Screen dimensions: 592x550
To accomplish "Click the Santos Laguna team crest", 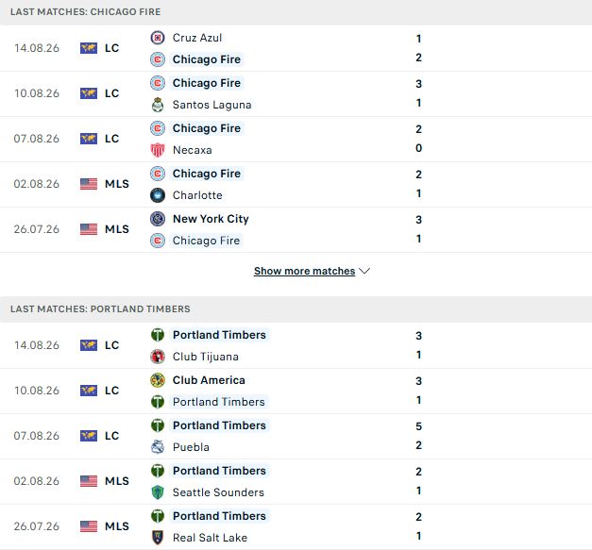I will tap(158, 105).
